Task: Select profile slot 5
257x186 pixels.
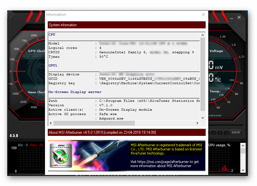Action: click(226, 132)
